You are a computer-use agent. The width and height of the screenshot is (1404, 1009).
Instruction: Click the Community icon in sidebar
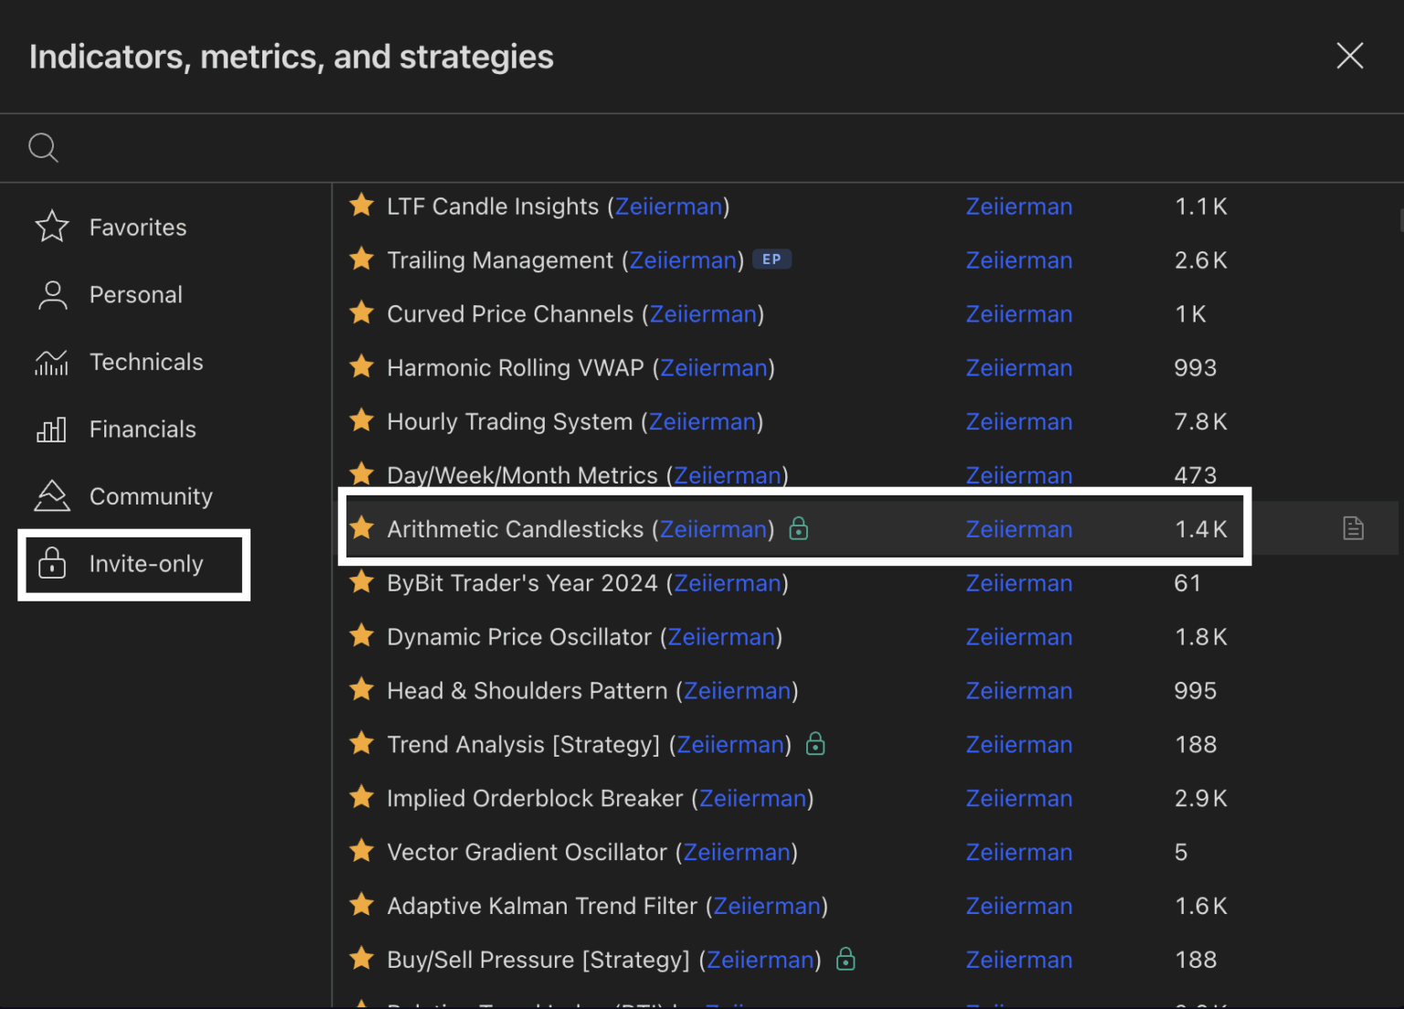[x=52, y=496]
